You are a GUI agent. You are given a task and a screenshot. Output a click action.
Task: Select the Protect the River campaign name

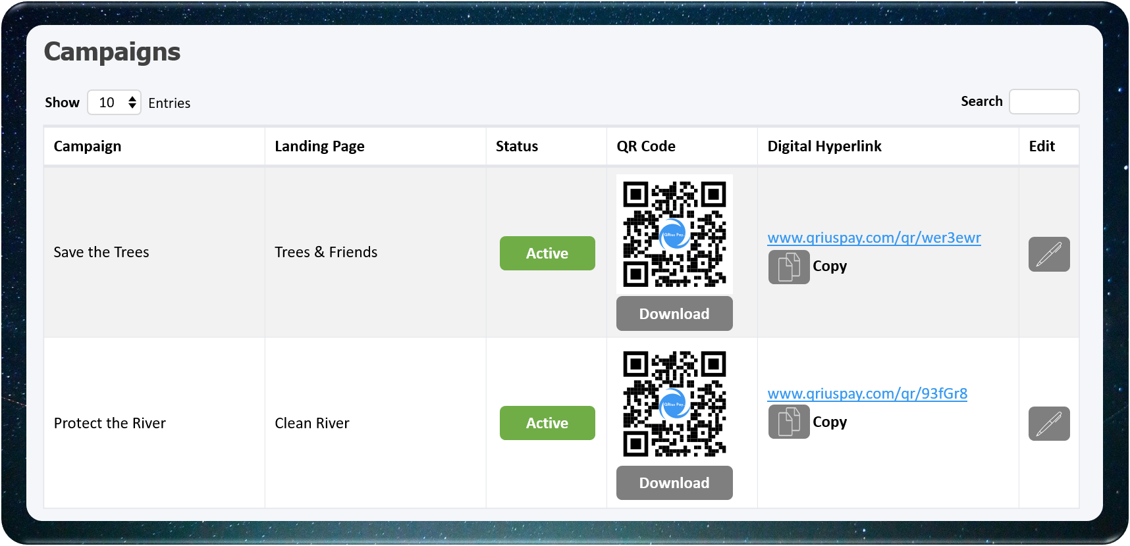pos(110,423)
